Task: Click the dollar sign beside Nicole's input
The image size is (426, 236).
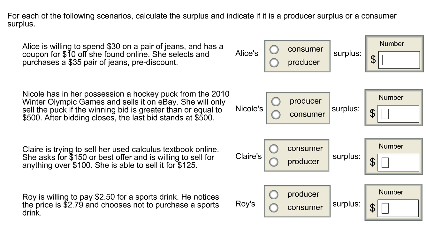Action: 372,114
